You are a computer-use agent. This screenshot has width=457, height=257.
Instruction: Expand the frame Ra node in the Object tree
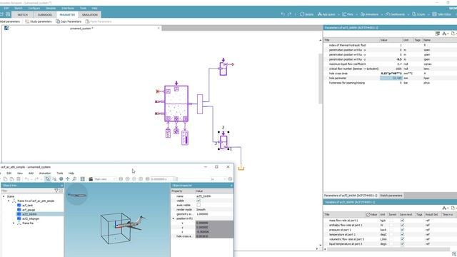point(14,223)
